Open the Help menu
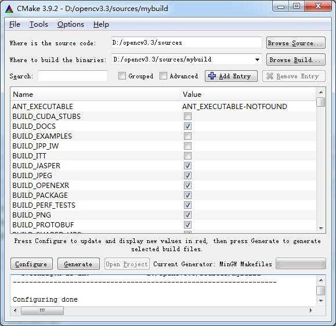 click(101, 24)
